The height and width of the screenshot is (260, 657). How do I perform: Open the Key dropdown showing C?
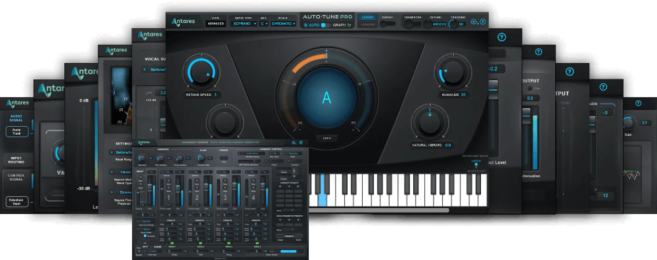click(x=264, y=24)
